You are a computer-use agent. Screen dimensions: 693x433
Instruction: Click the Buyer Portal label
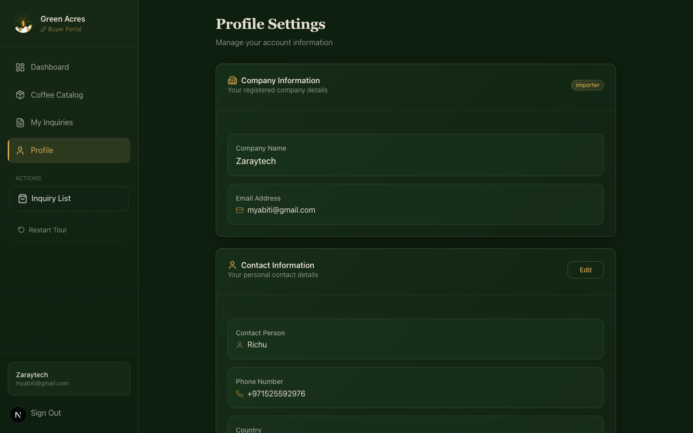coord(64,29)
